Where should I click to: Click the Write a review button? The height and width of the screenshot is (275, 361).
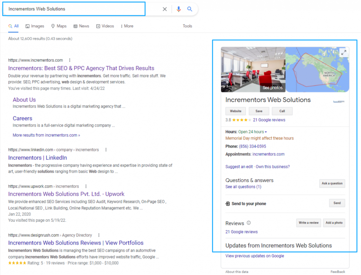tap(308, 223)
